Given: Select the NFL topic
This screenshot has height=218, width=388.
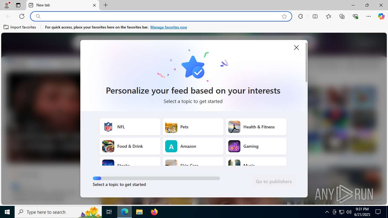Looking at the screenshot, I should point(130,127).
